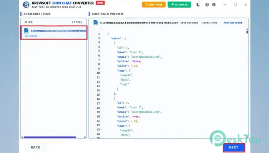Click the "User 1" name value
The image size is (269, 153).
136,52
